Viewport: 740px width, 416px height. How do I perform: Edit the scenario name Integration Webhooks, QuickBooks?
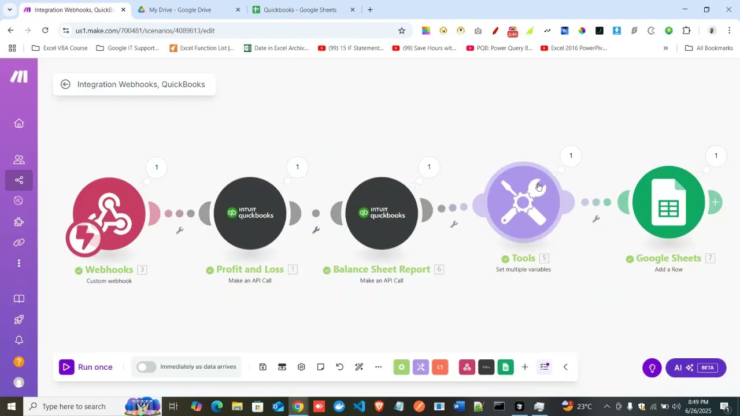pos(141,84)
